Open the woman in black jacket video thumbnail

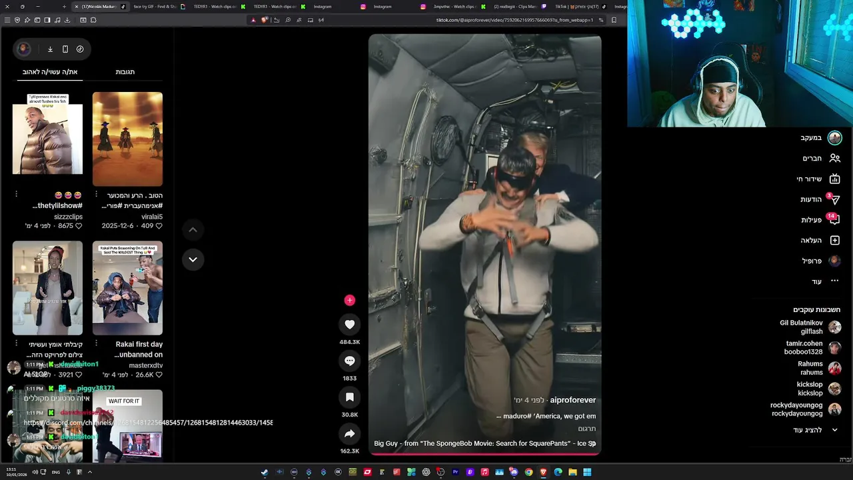point(47,288)
